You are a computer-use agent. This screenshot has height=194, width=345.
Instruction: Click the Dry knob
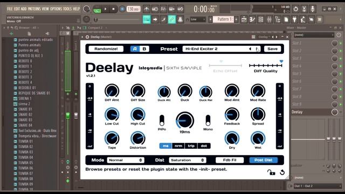pos(232,138)
